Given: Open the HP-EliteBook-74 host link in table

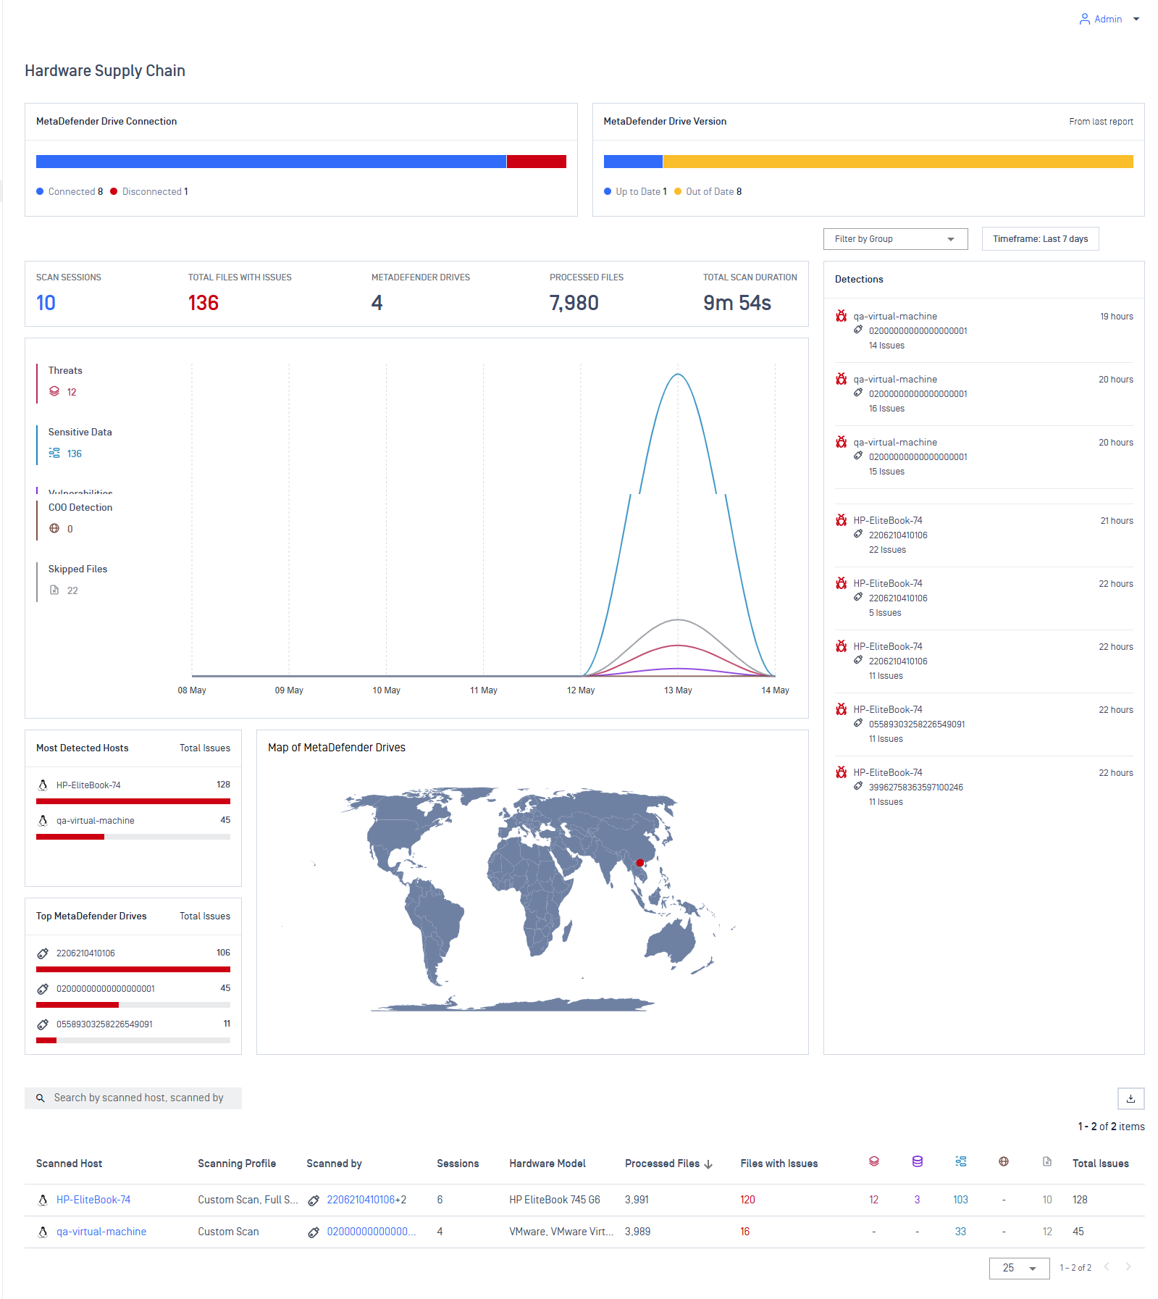Looking at the screenshot, I should (93, 1200).
